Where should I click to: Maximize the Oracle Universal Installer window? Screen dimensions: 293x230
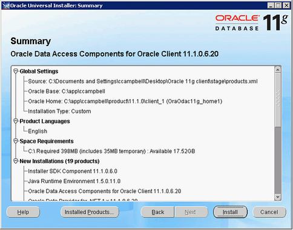pyautogui.click(x=278, y=5)
